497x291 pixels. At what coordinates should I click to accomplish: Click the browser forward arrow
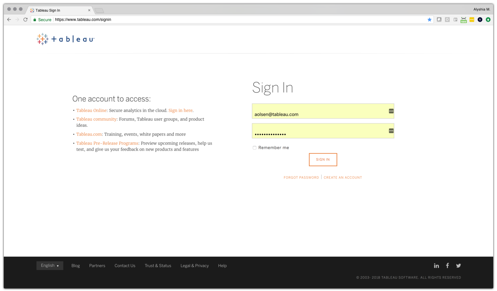[x=17, y=19]
